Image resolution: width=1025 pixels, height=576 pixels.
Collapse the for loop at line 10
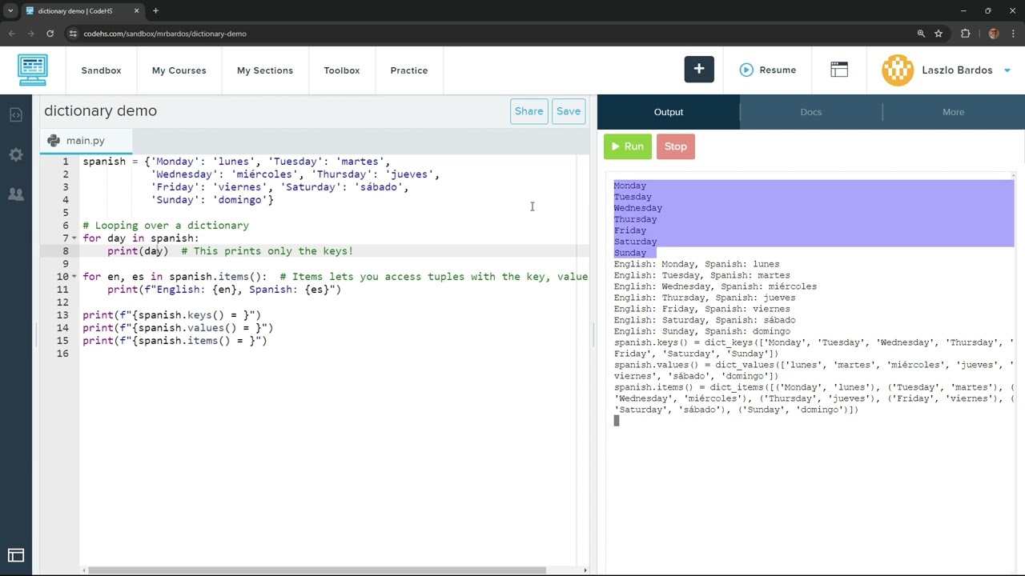74,277
